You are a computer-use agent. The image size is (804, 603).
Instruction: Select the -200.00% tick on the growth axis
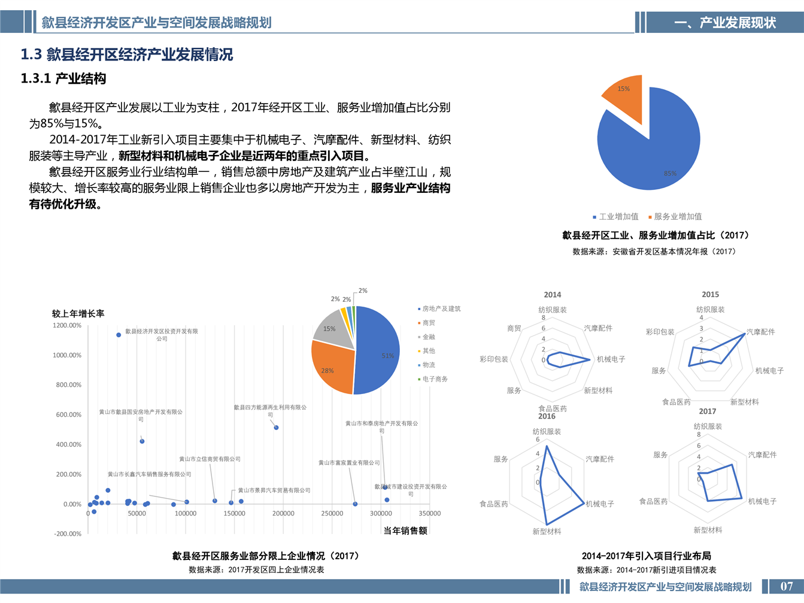point(68,534)
